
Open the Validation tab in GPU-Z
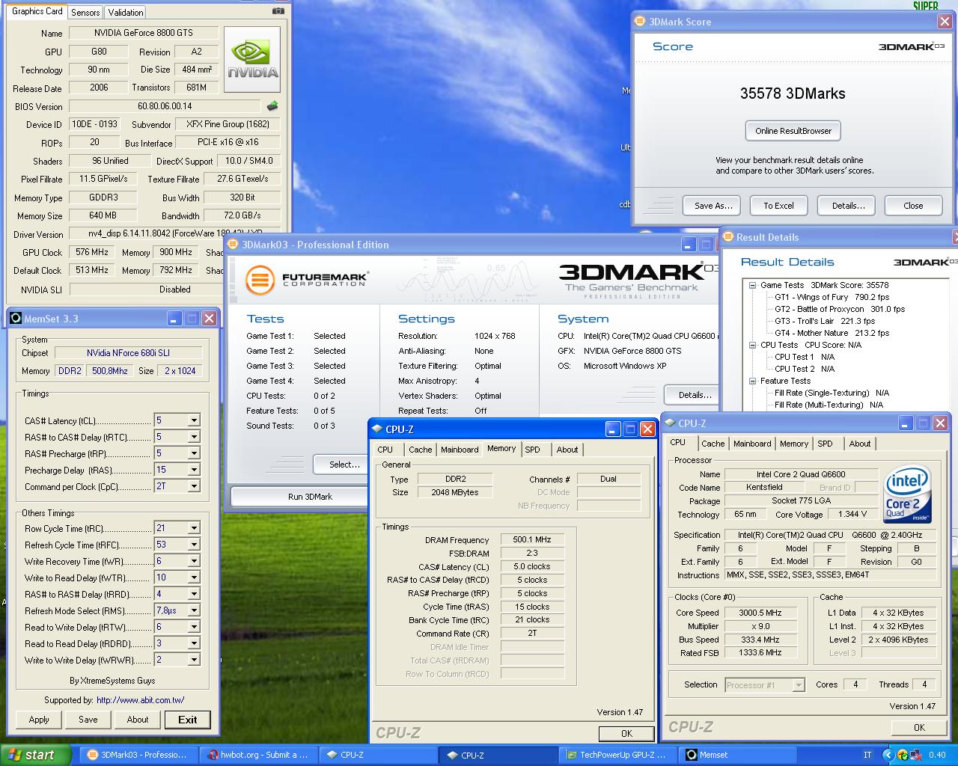(x=126, y=12)
